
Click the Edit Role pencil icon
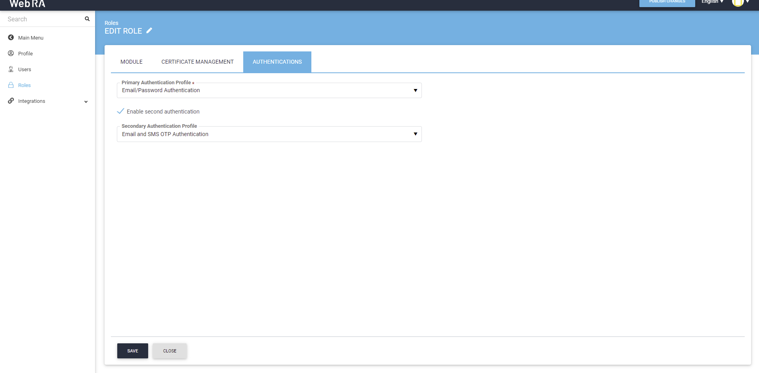coord(149,31)
